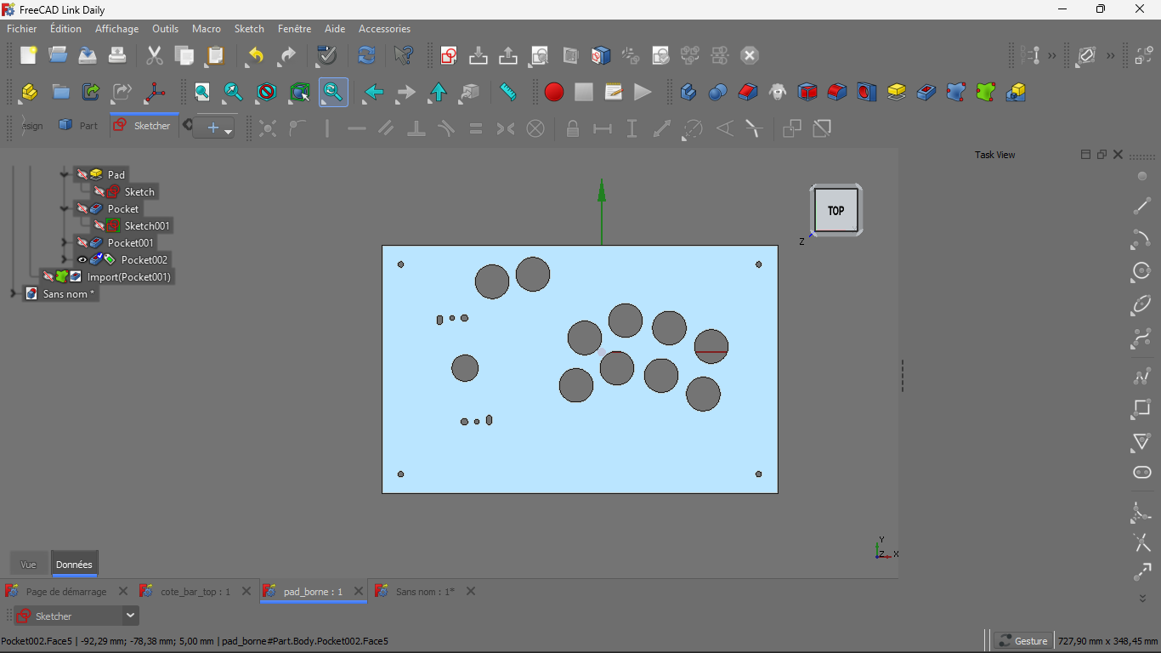Execute macro with the play icon
The width and height of the screenshot is (1161, 653).
click(643, 92)
